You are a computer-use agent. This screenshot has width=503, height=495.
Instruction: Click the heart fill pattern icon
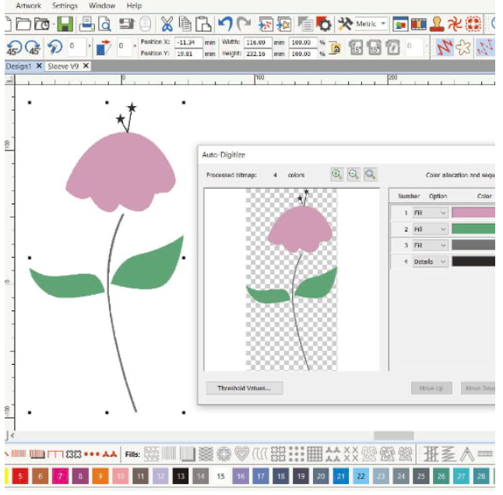coord(241,454)
